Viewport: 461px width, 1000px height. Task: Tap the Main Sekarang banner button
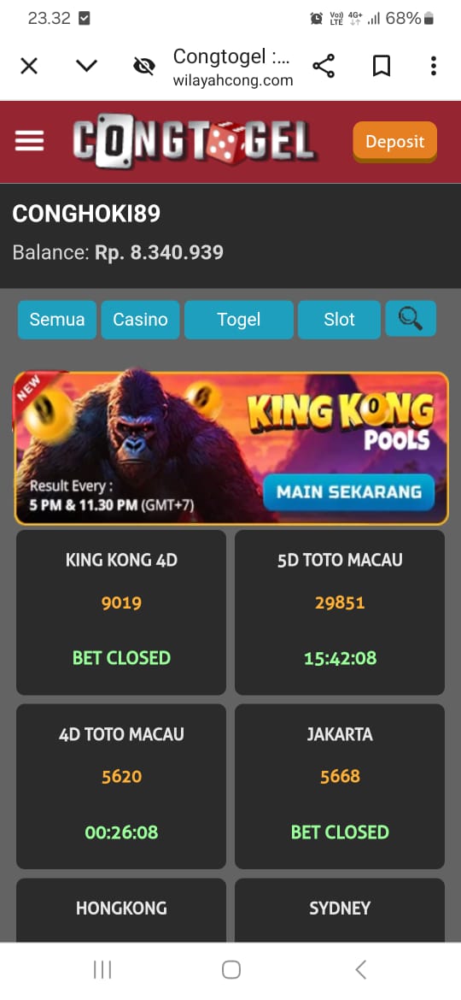(x=349, y=491)
